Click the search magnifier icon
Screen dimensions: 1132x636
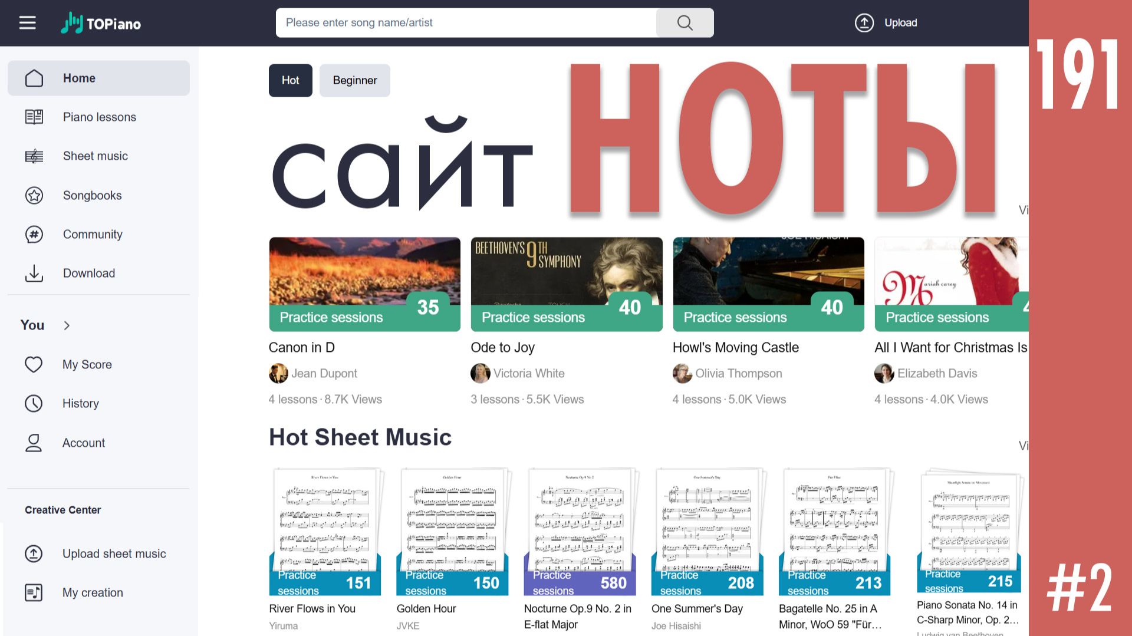[685, 23]
